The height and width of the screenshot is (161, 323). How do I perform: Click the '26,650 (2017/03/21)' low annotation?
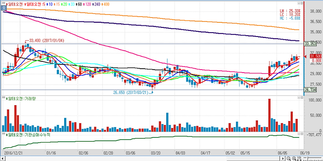[x=130, y=92]
